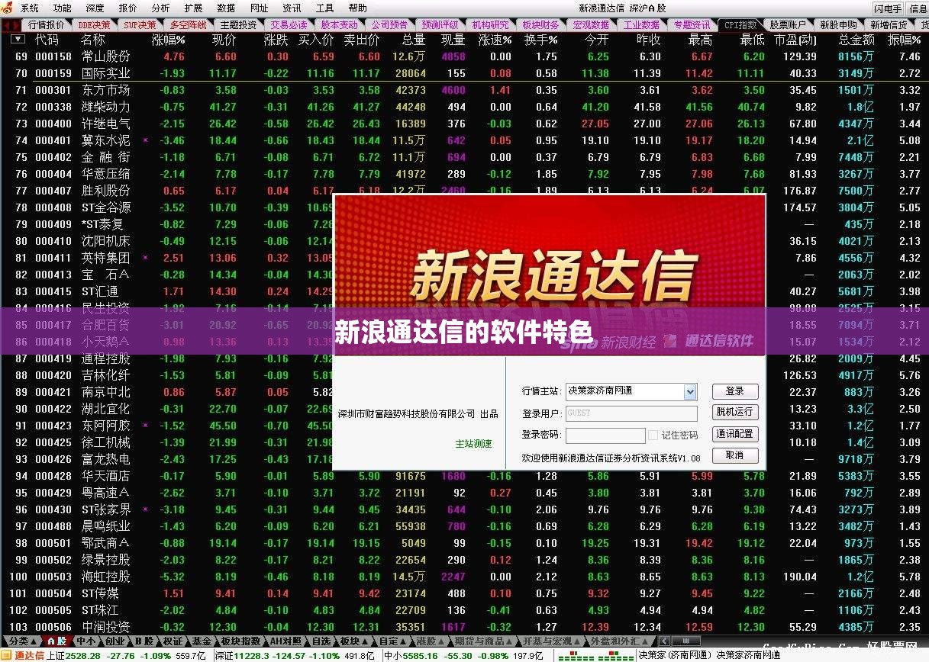Image resolution: width=929 pixels, height=662 pixels.
Task: Sort by the 市盈(动) column header
Action: click(x=795, y=39)
